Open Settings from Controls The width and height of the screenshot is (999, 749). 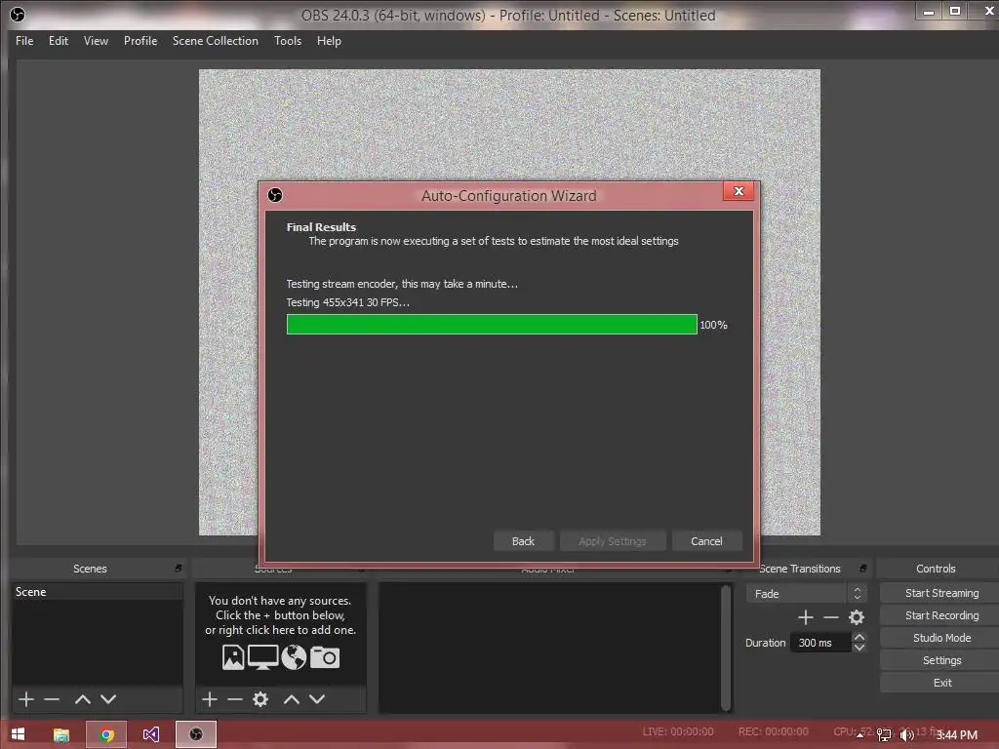pyautogui.click(x=941, y=660)
